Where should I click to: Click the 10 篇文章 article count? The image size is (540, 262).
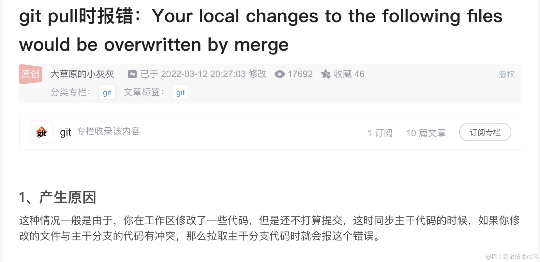426,133
